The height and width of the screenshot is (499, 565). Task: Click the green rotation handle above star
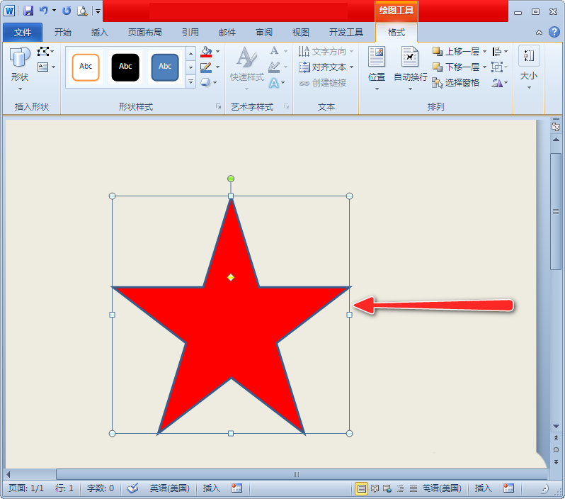click(x=231, y=179)
